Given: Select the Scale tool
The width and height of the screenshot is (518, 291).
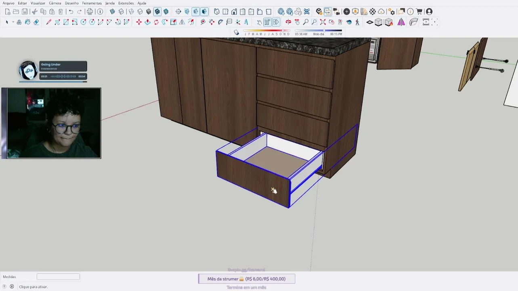Looking at the screenshot, I should coord(173,22).
